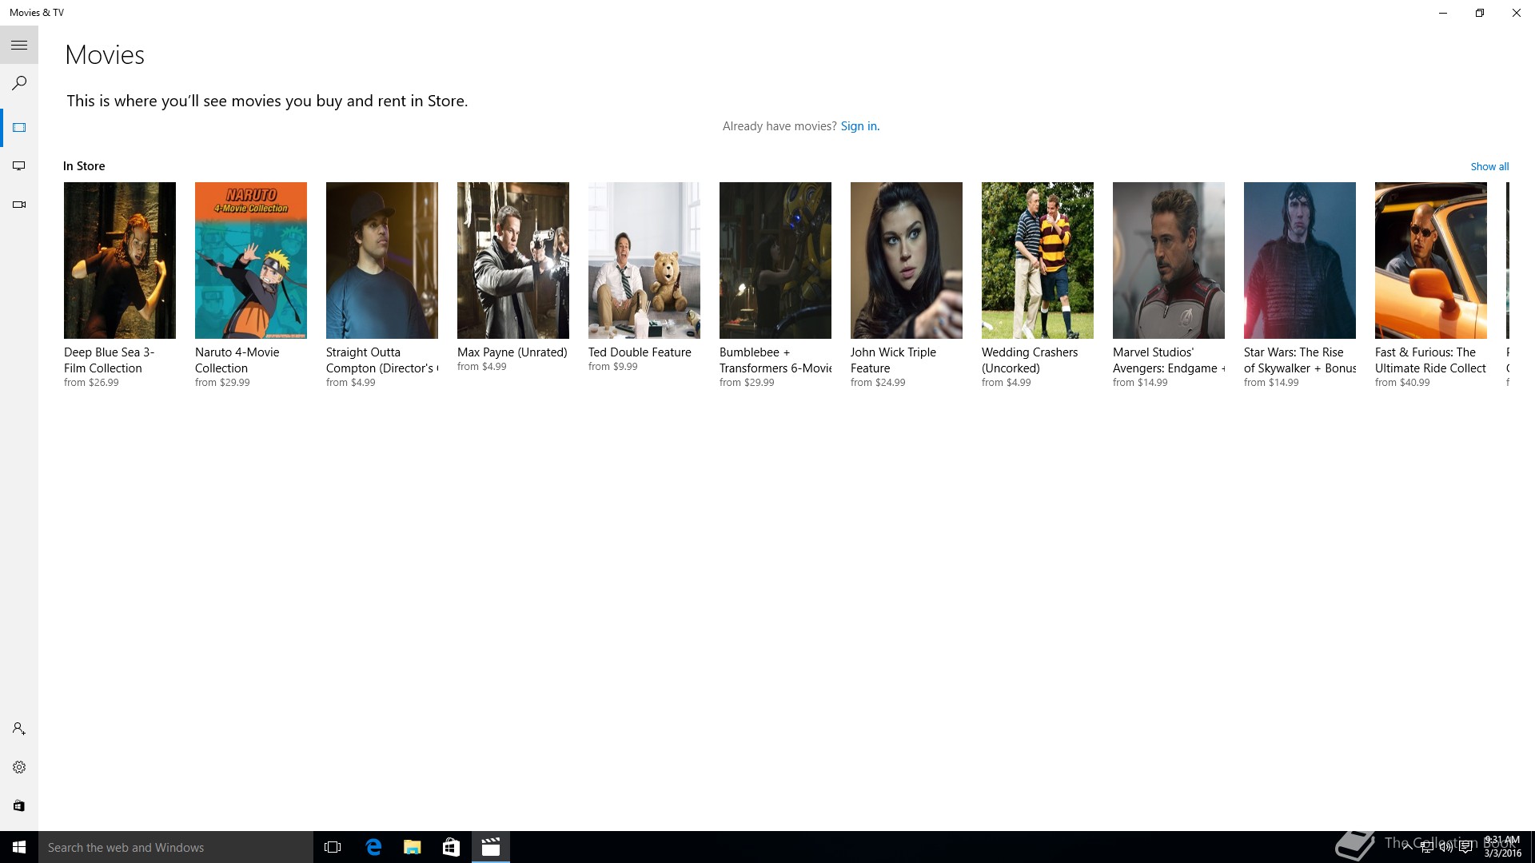Viewport: 1535px width, 863px height.
Task: Open Bumblebee + Transformers 6-Movie poster
Action: point(775,260)
